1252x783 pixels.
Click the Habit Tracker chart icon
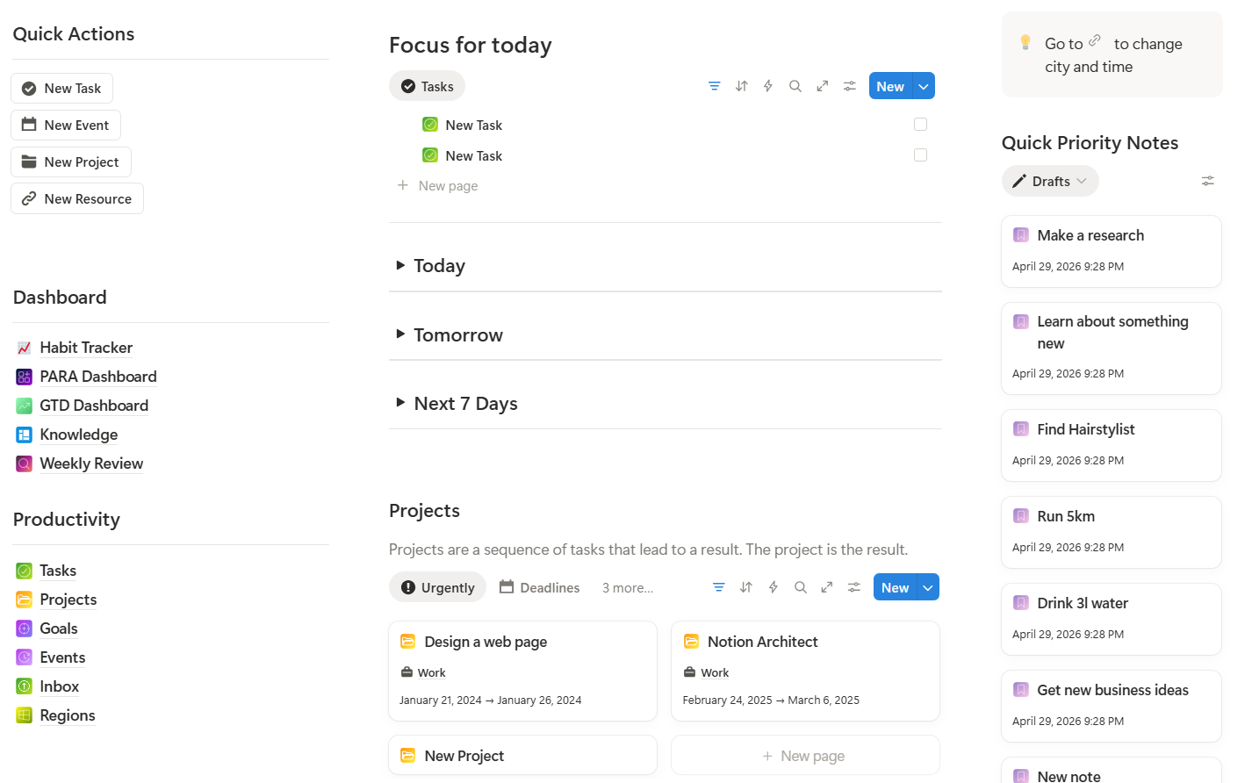(24, 347)
